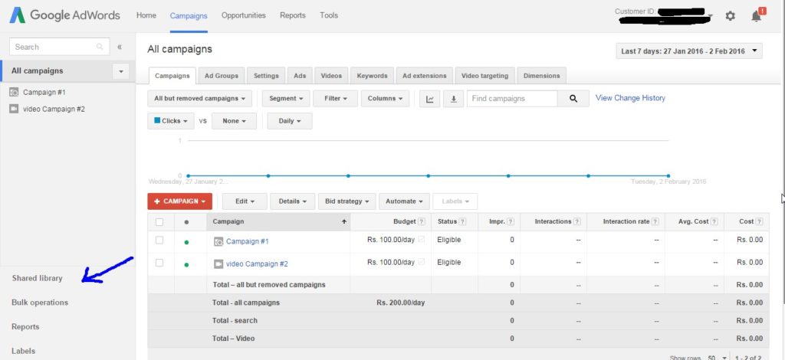Click the Interaction rate help icon
The height and width of the screenshot is (360, 785).
[x=655, y=221]
